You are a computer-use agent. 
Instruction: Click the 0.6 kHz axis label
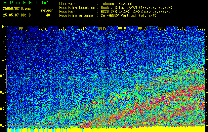click(x=3, y=125)
